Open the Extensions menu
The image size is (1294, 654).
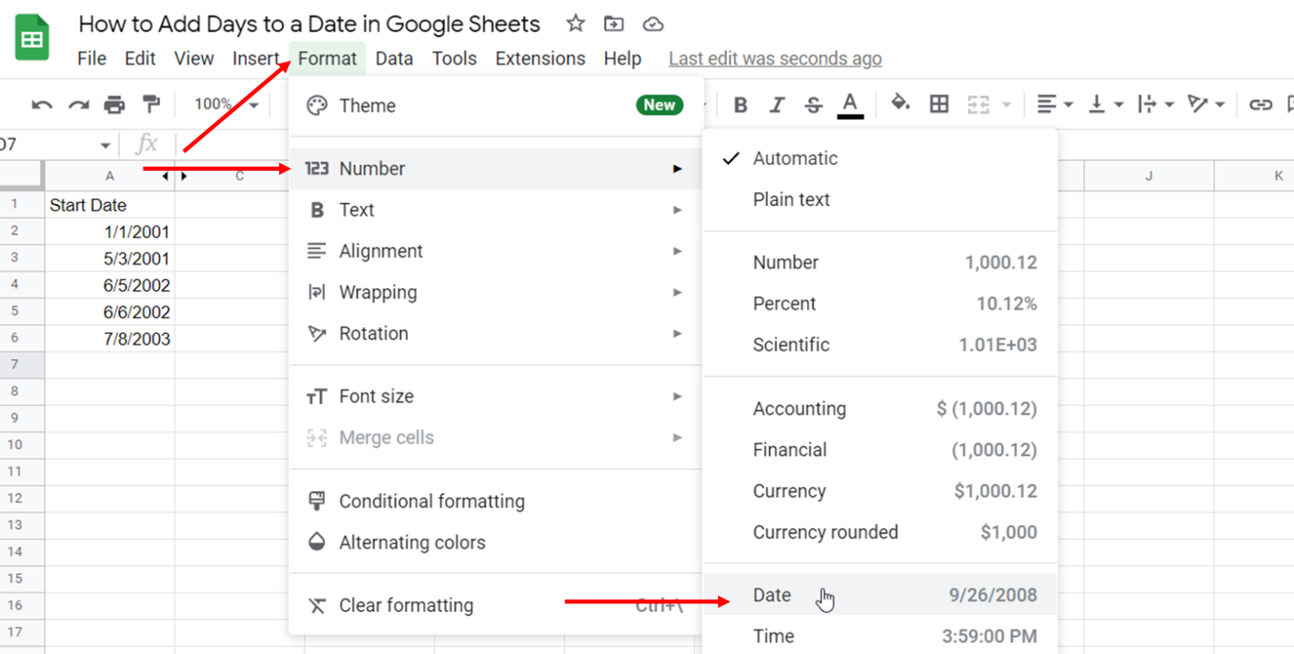click(540, 59)
